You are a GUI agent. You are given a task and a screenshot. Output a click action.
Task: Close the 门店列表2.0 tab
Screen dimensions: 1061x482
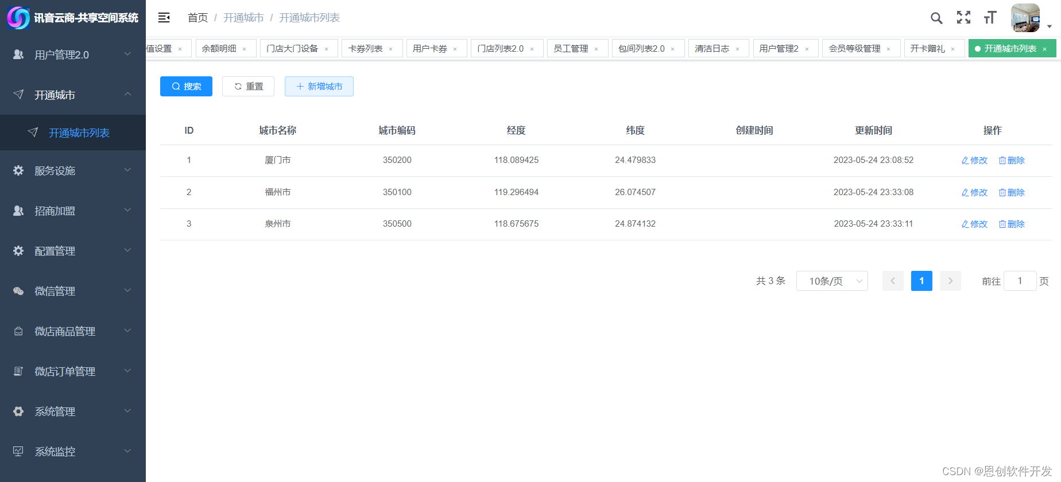pyautogui.click(x=532, y=49)
